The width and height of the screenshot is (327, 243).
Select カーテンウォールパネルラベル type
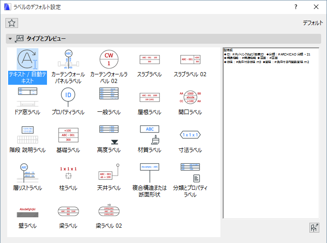68,66
